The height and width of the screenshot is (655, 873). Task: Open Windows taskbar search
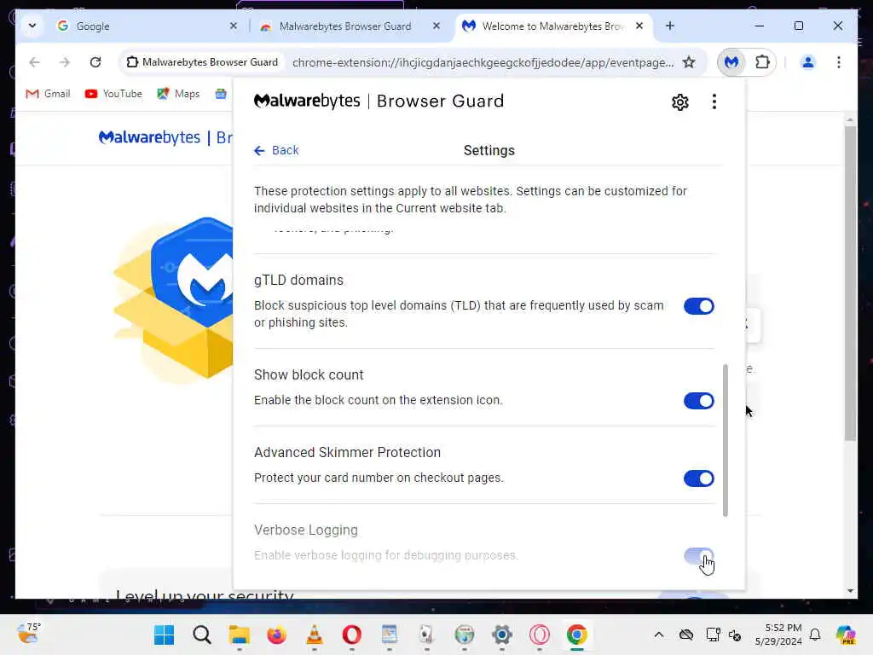201,635
